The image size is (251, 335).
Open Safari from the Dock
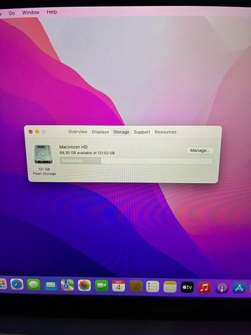tap(17, 285)
